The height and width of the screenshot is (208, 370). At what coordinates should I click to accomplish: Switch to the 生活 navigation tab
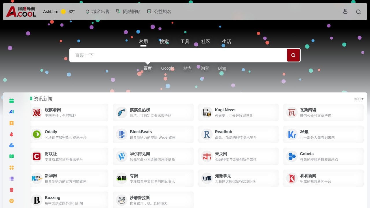(x=227, y=41)
